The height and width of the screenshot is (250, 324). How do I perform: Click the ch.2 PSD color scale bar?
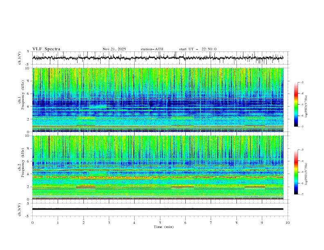point(296,172)
